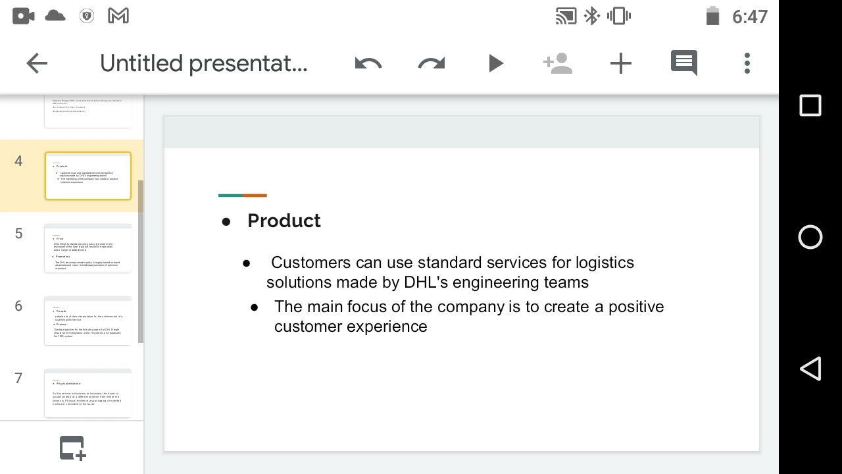The width and height of the screenshot is (842, 474).
Task: Click the 'Customers can use standard services' bullet
Action: point(450,272)
